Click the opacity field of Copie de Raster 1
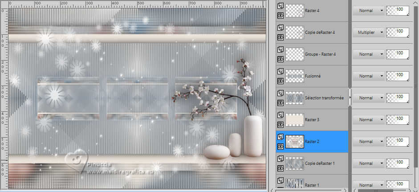 pos(398,163)
